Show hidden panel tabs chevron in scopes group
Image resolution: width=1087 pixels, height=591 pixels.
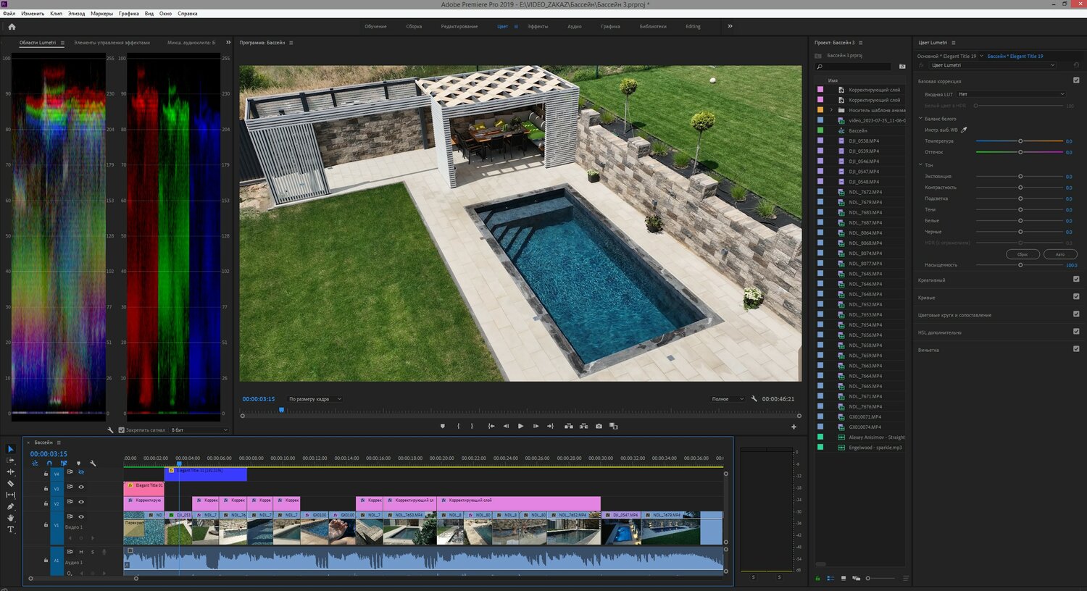tap(228, 42)
